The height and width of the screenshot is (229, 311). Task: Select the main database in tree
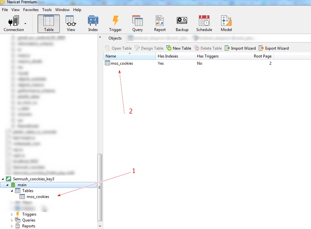tap(48, 185)
